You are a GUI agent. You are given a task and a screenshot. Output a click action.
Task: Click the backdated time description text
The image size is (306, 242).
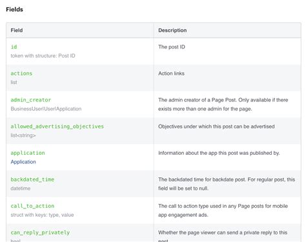click(227, 184)
